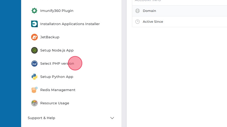Select the Redis Management menu label

coord(58,90)
